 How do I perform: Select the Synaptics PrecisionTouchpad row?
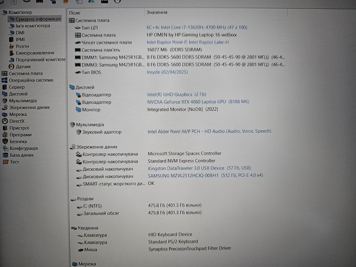155,249
